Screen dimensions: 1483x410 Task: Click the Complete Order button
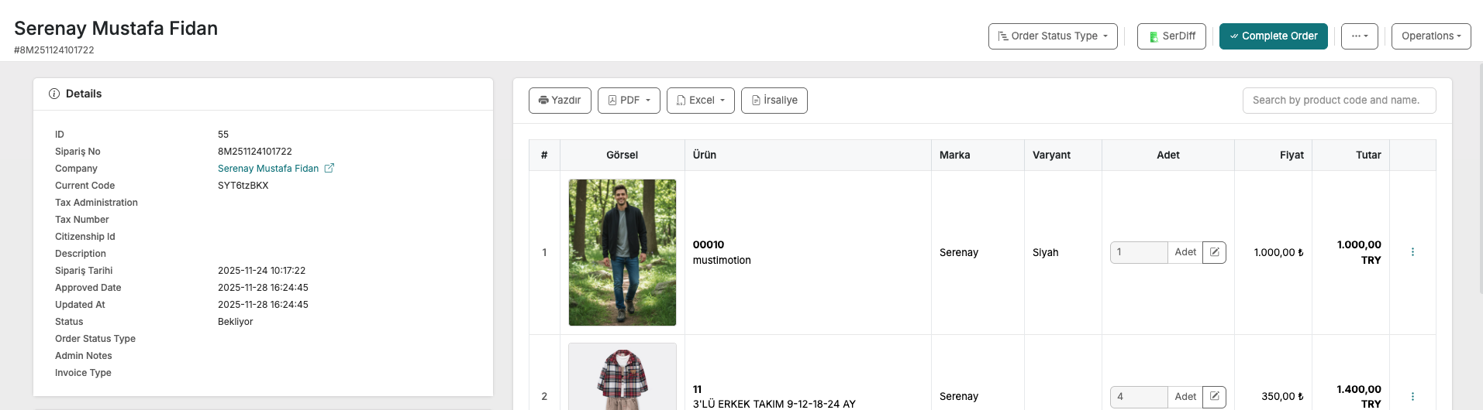[x=1273, y=36]
